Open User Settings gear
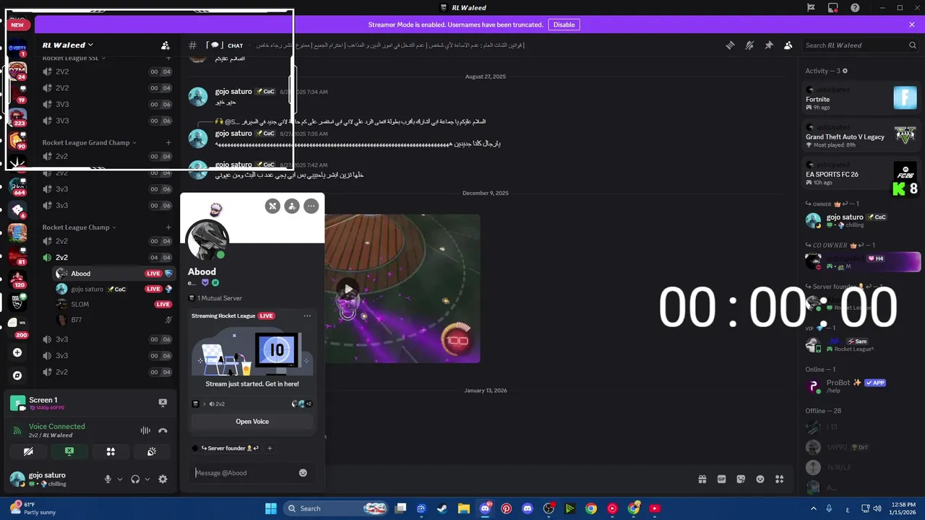 coord(163,479)
